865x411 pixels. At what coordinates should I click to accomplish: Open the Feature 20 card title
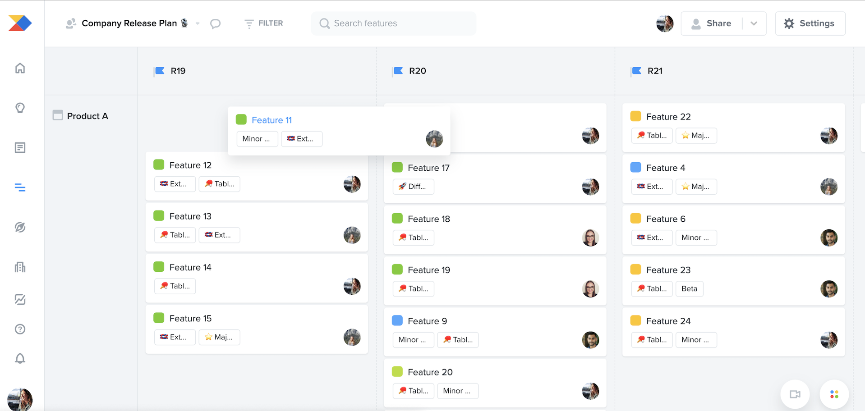pos(430,372)
